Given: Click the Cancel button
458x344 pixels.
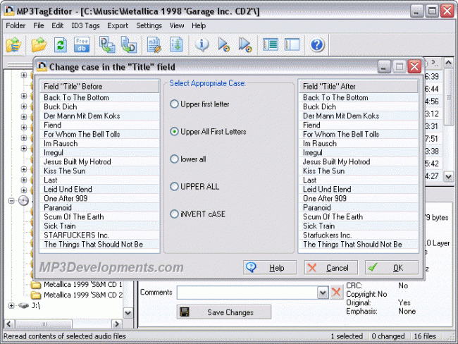Looking at the screenshot, I should point(331,267).
